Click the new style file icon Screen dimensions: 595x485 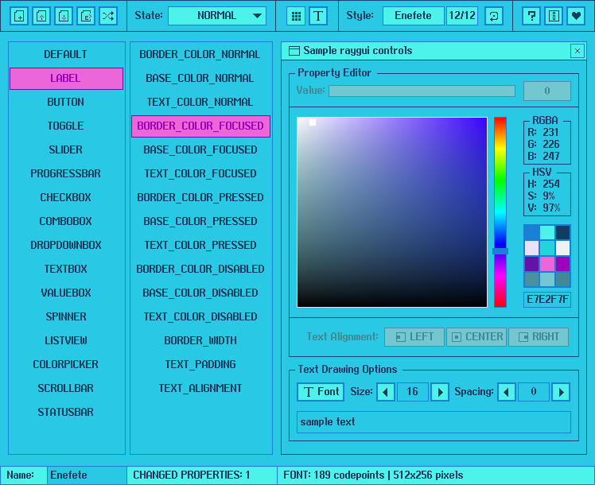[18, 16]
